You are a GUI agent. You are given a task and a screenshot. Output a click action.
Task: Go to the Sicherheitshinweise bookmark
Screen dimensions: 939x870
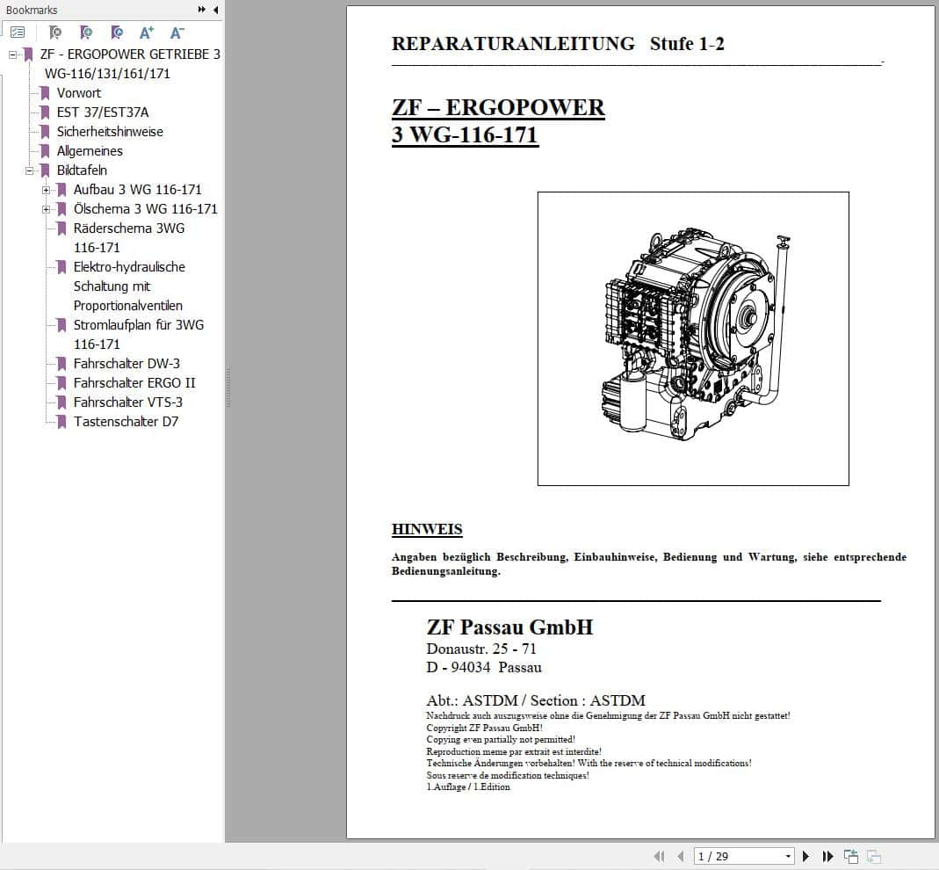pos(110,131)
